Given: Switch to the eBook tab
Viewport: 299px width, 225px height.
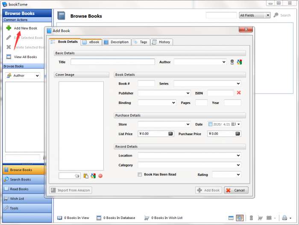Looking at the screenshot, I should pos(91,42).
